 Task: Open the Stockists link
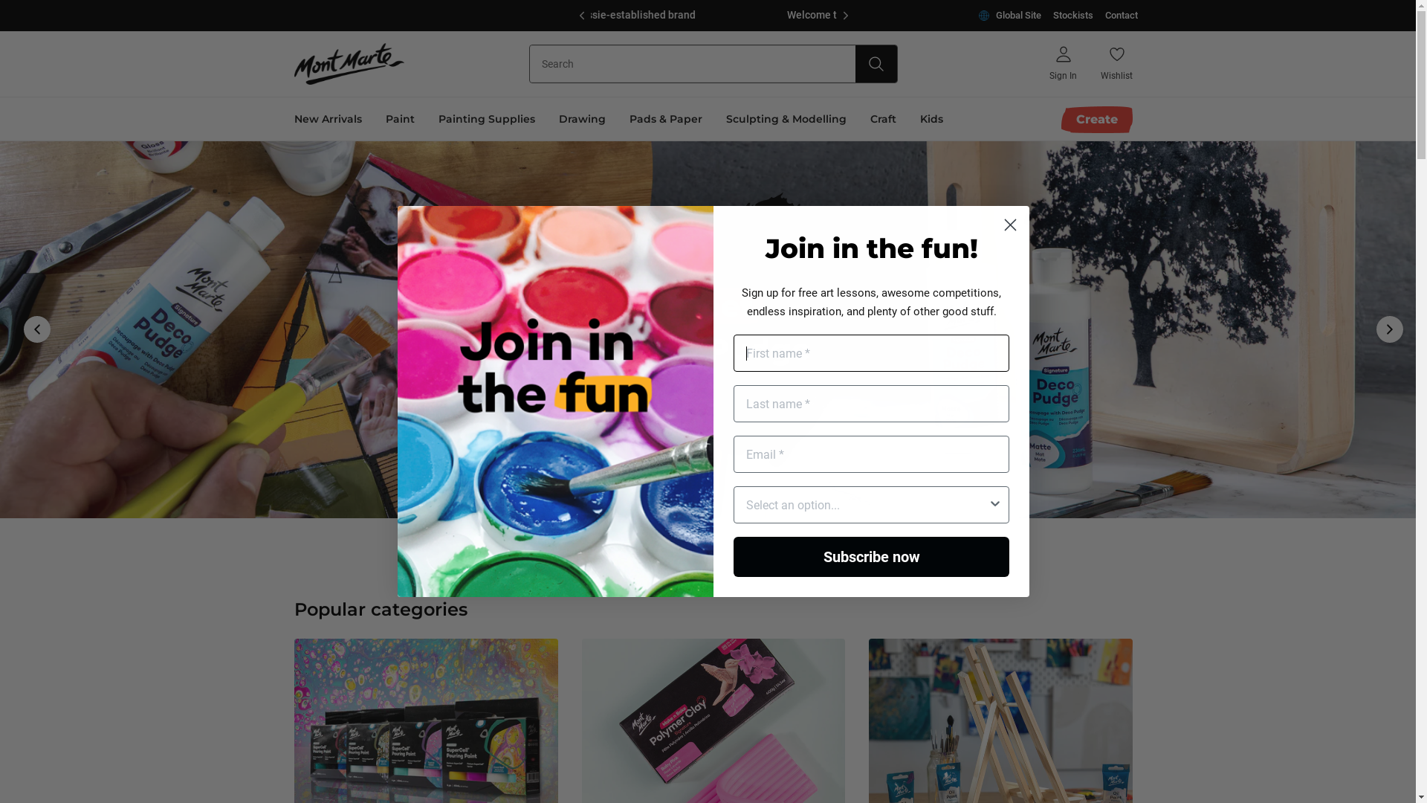[1072, 16]
